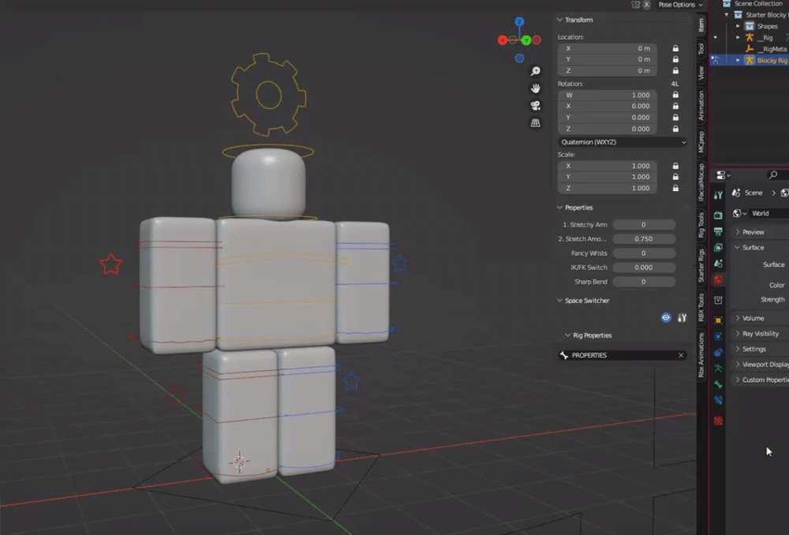Collapse the Rig Properties subpanel
789x535 pixels.
click(x=567, y=335)
